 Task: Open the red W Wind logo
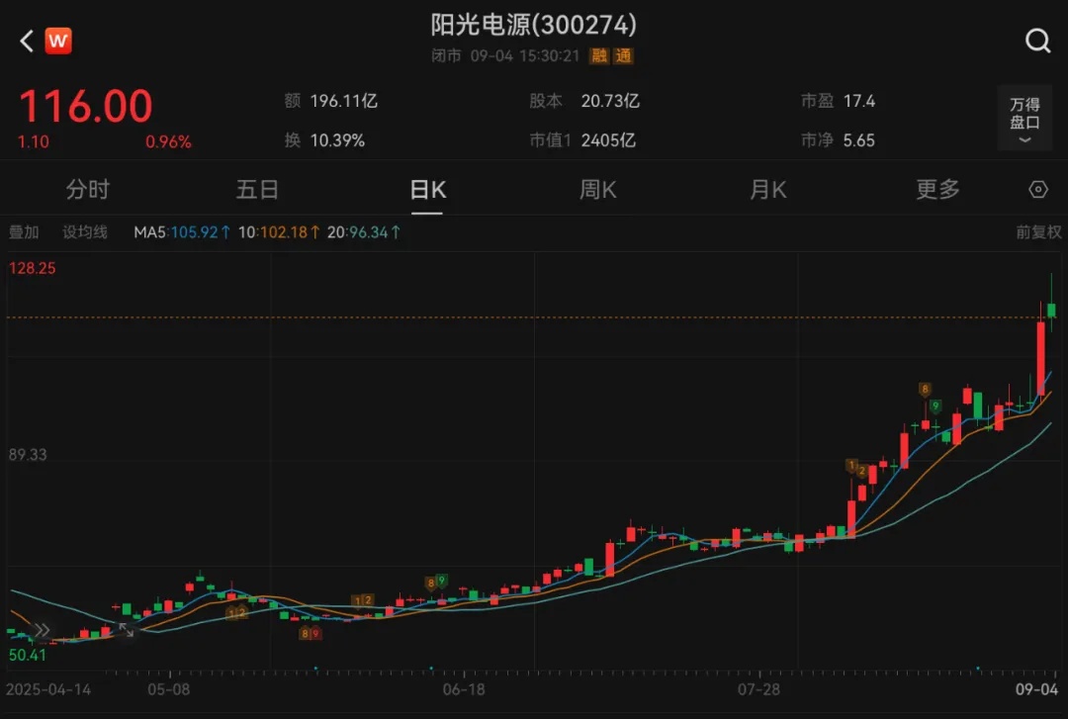(59, 41)
